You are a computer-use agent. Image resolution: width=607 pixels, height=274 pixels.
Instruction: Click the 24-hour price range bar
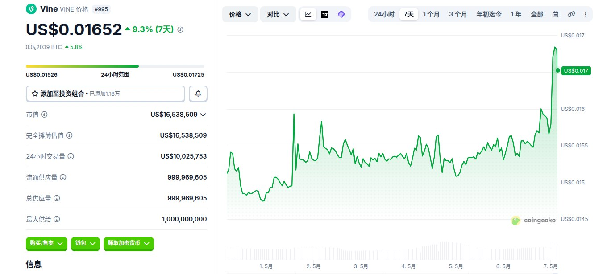(115, 66)
